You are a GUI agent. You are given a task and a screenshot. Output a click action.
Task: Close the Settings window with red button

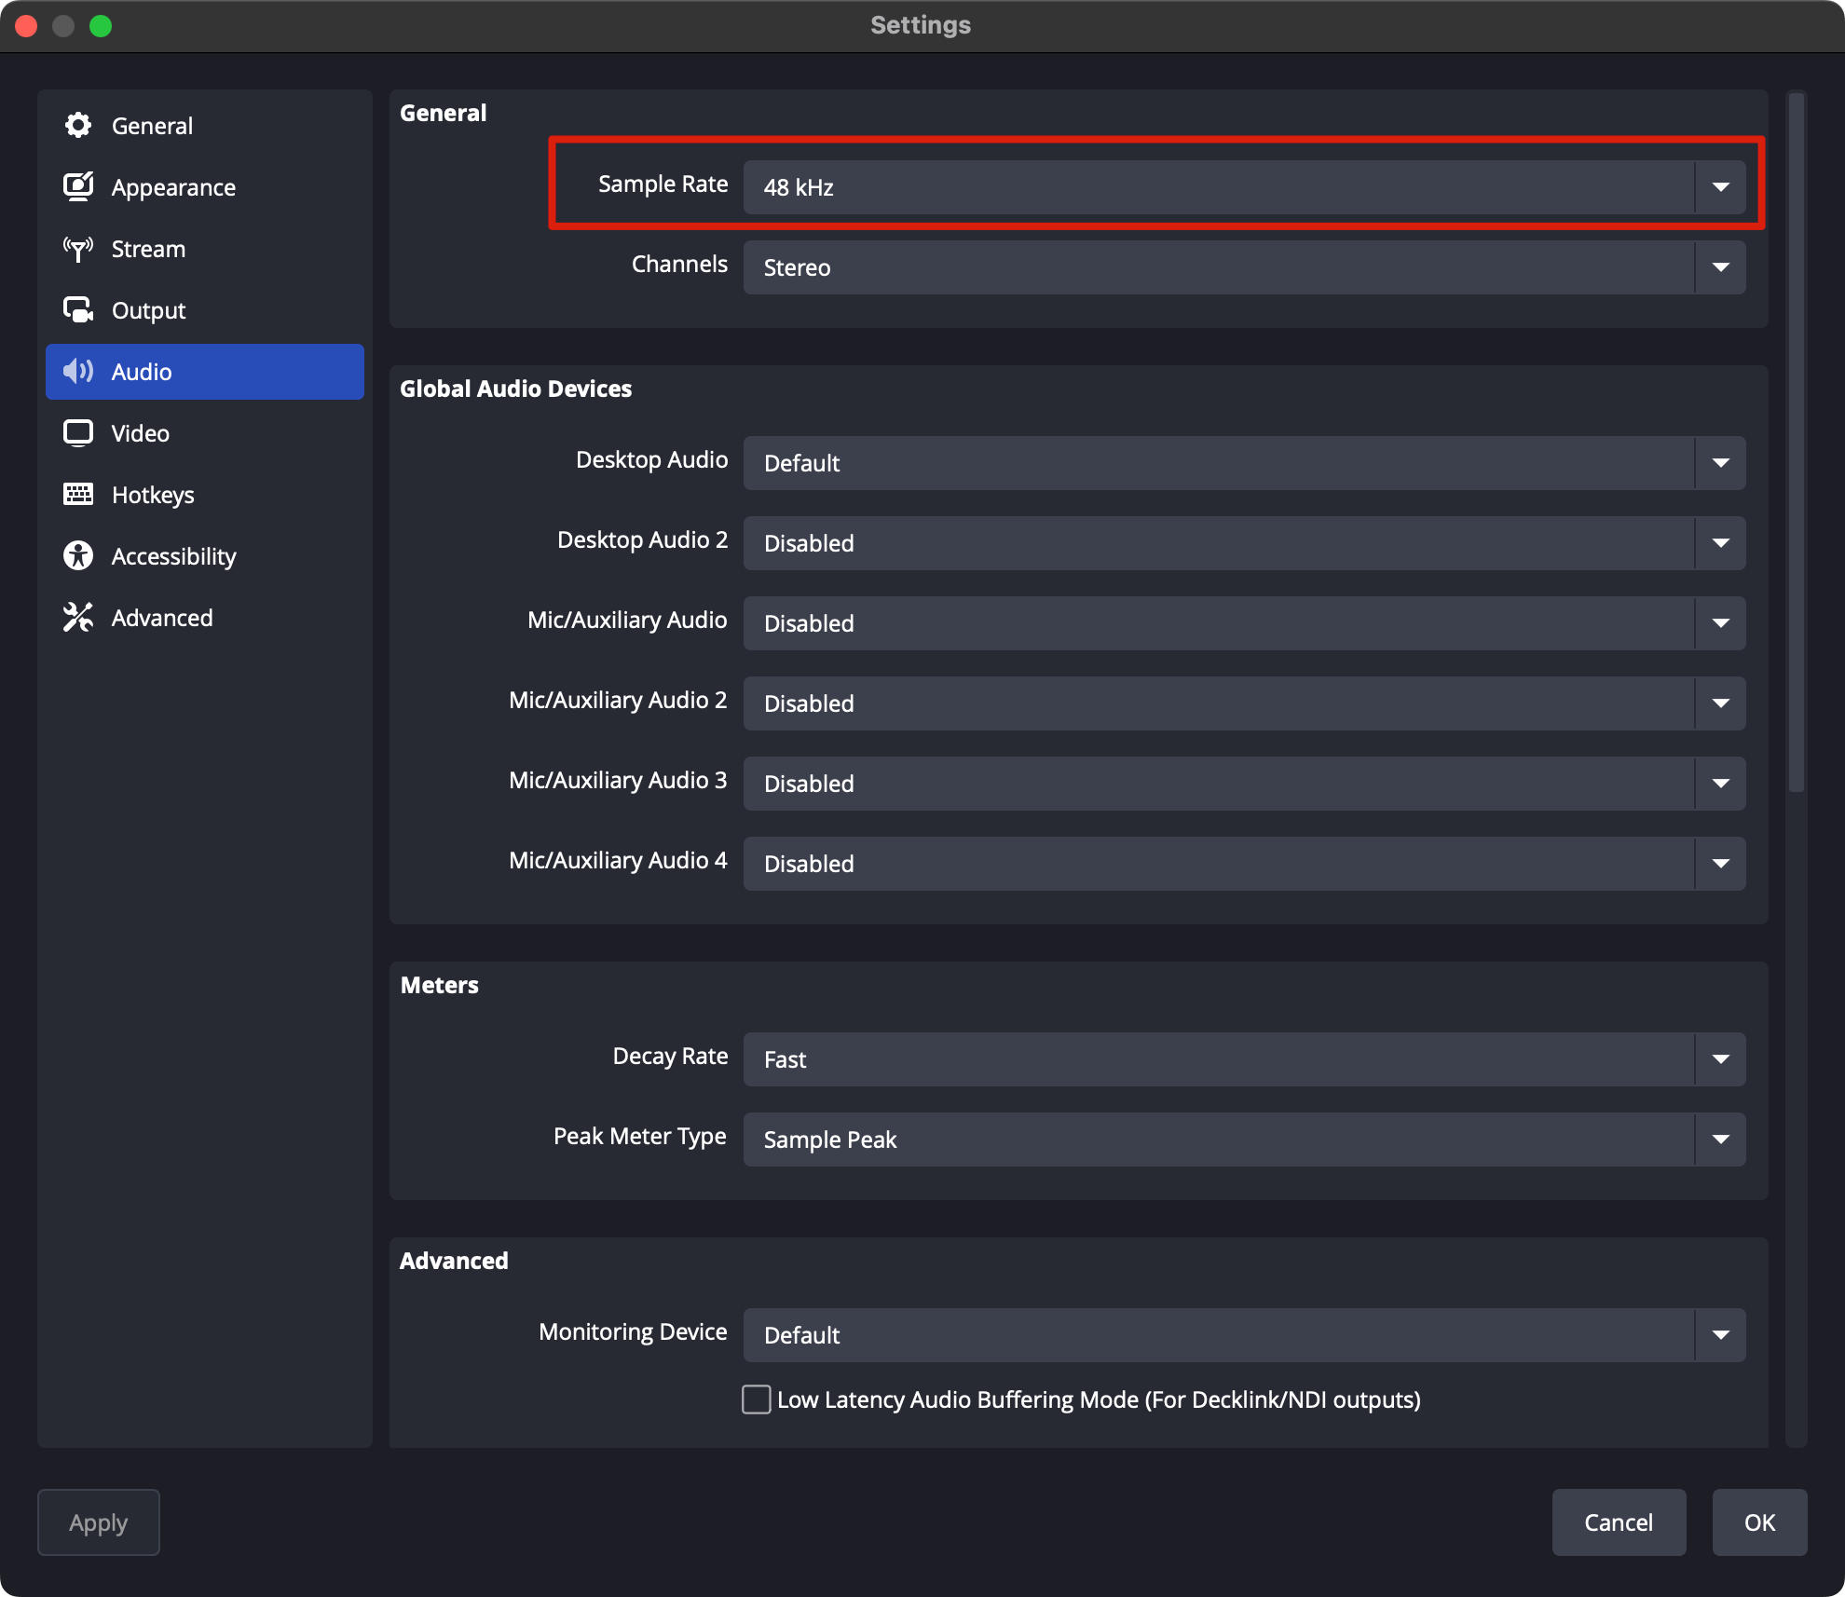[x=26, y=26]
